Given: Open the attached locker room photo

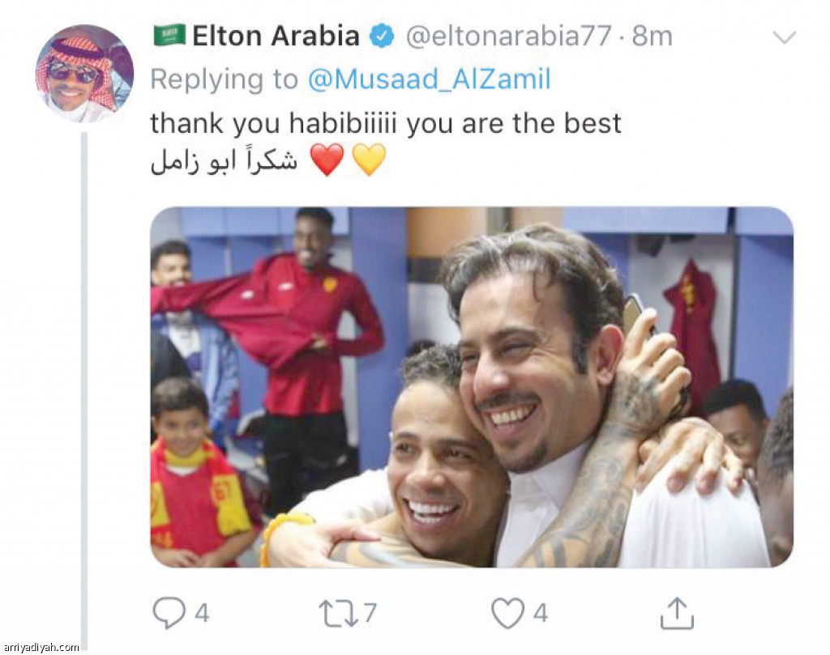Looking at the screenshot, I should [472, 387].
